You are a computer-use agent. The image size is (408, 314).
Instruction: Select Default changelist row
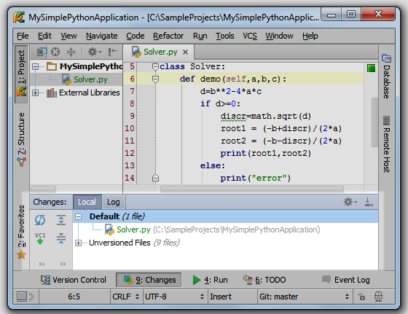tap(225, 216)
